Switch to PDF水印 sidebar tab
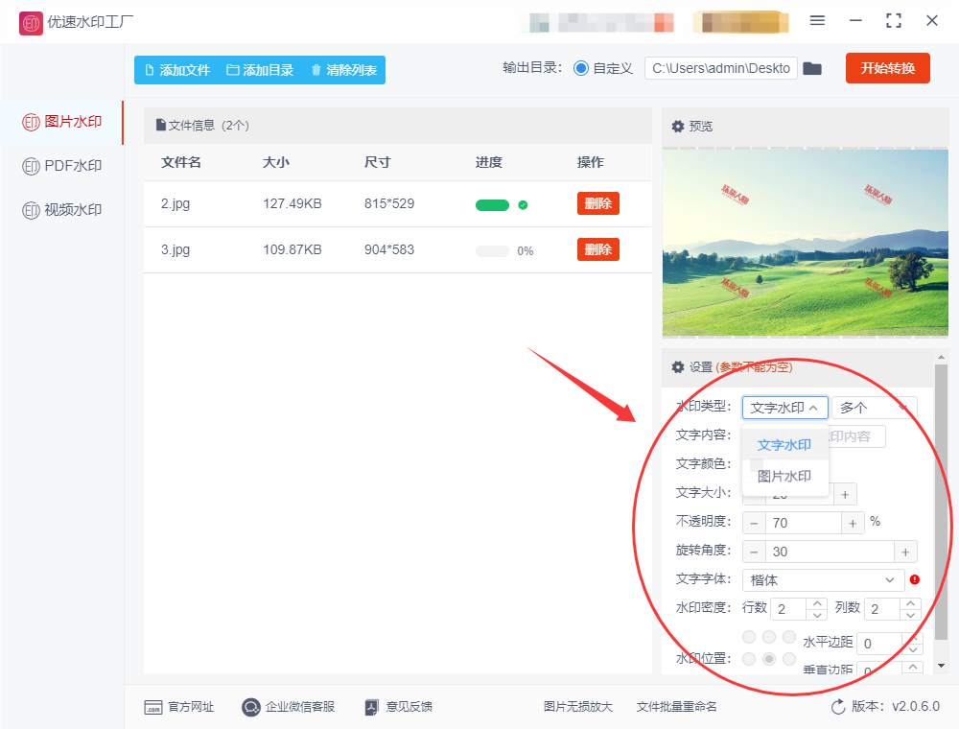Image resolution: width=959 pixels, height=729 pixels. click(61, 166)
